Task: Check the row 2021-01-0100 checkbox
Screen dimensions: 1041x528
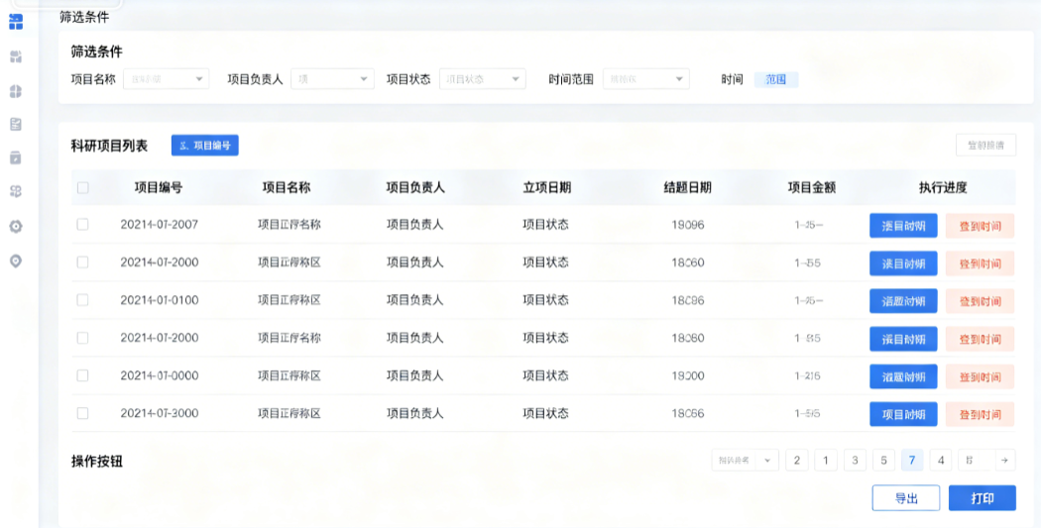Action: (83, 300)
